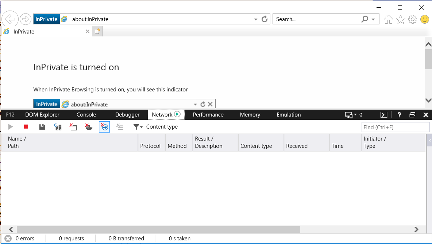Open the Memory tab
The width and height of the screenshot is (432, 244).
click(x=250, y=115)
